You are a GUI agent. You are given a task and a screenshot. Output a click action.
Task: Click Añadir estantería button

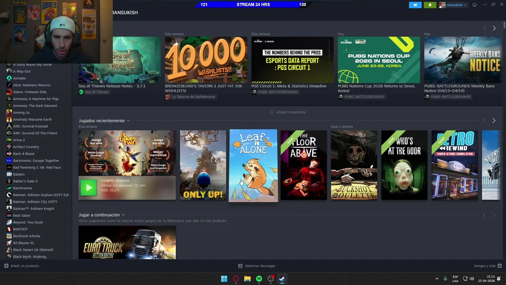(x=288, y=112)
